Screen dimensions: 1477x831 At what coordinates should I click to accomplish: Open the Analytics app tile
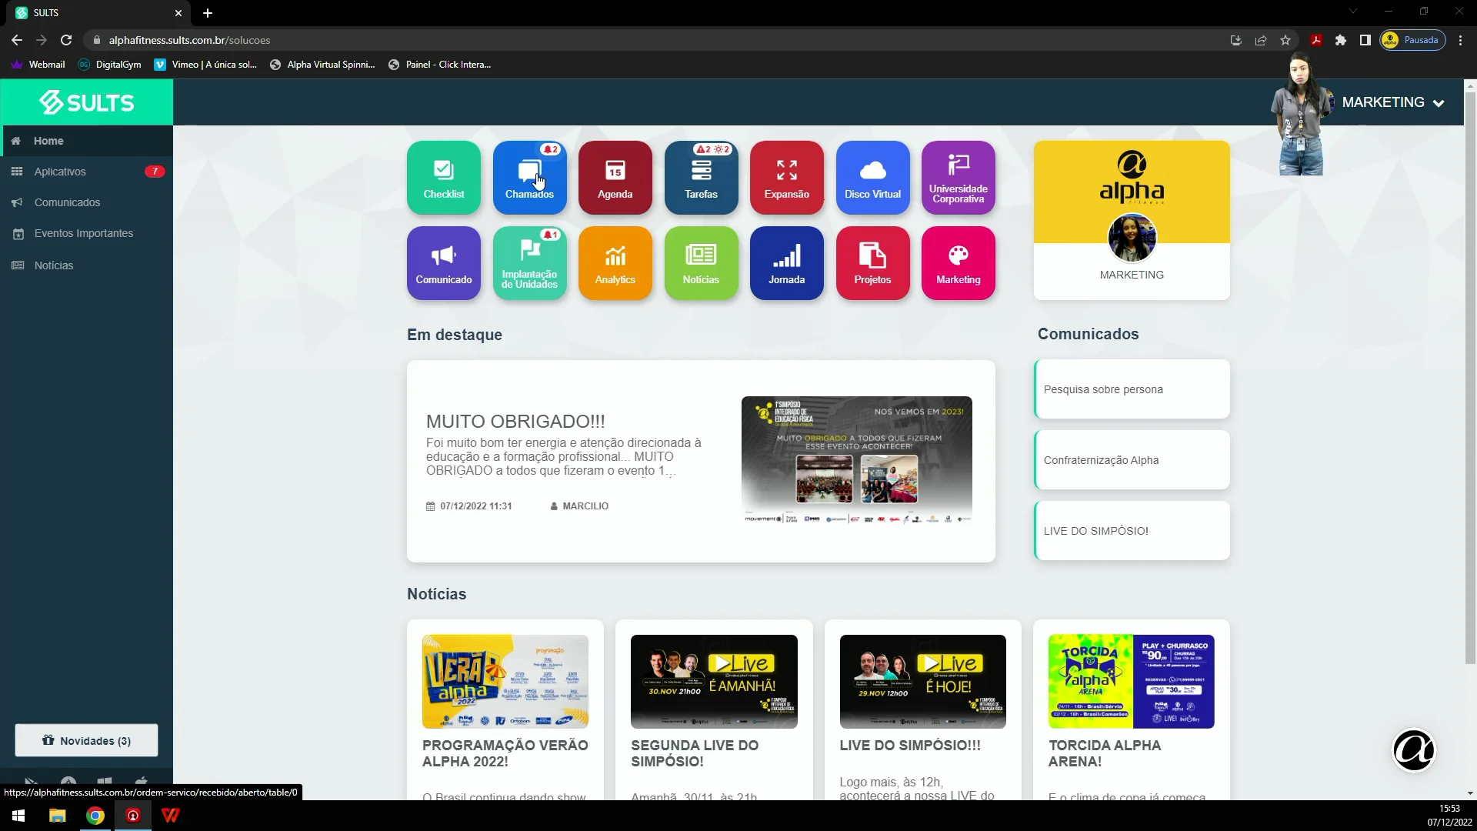click(615, 263)
